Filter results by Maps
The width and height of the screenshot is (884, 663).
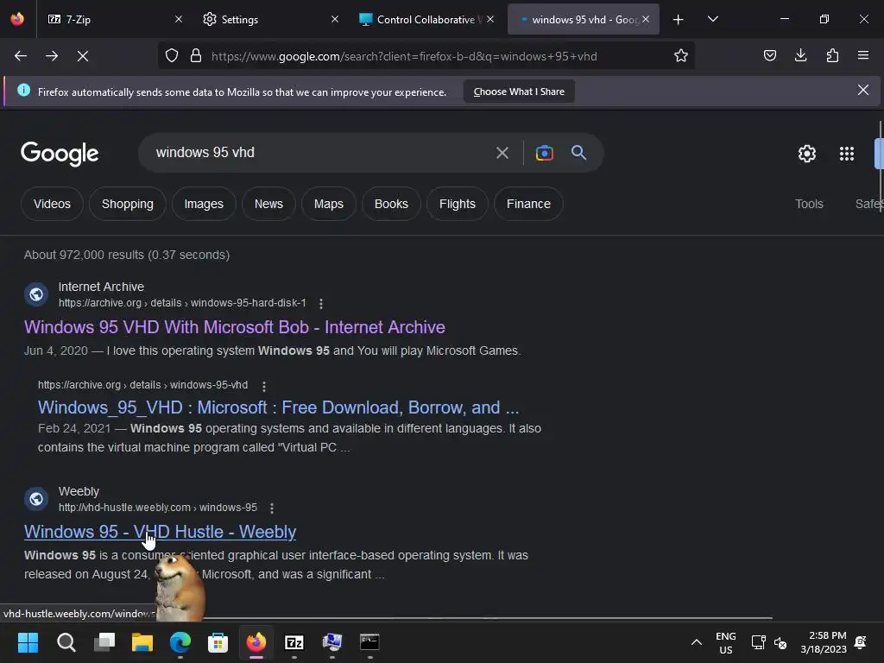(329, 204)
